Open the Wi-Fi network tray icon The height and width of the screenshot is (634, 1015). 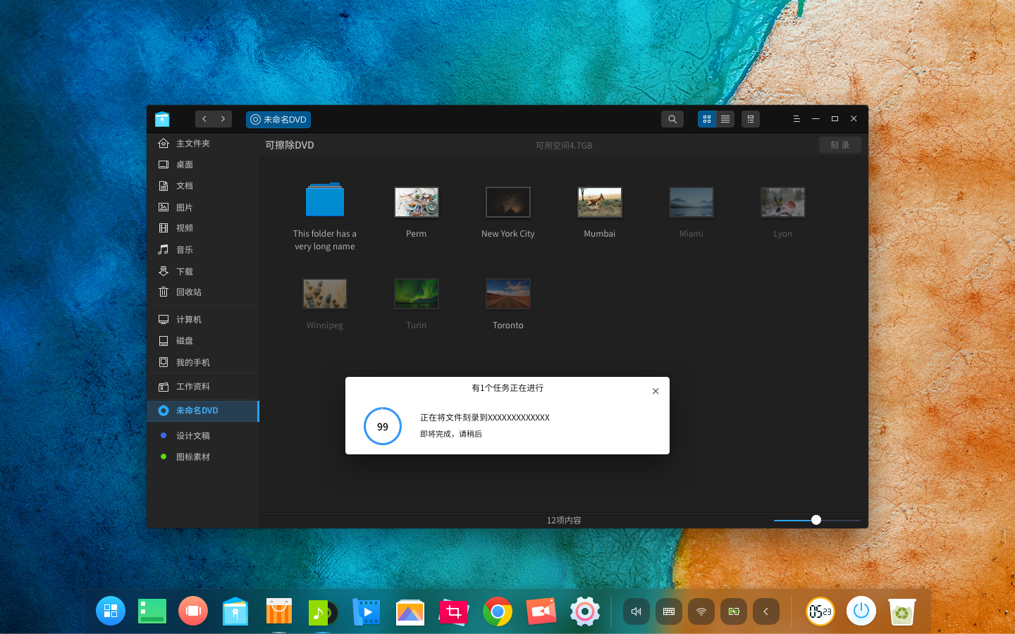(x=701, y=611)
